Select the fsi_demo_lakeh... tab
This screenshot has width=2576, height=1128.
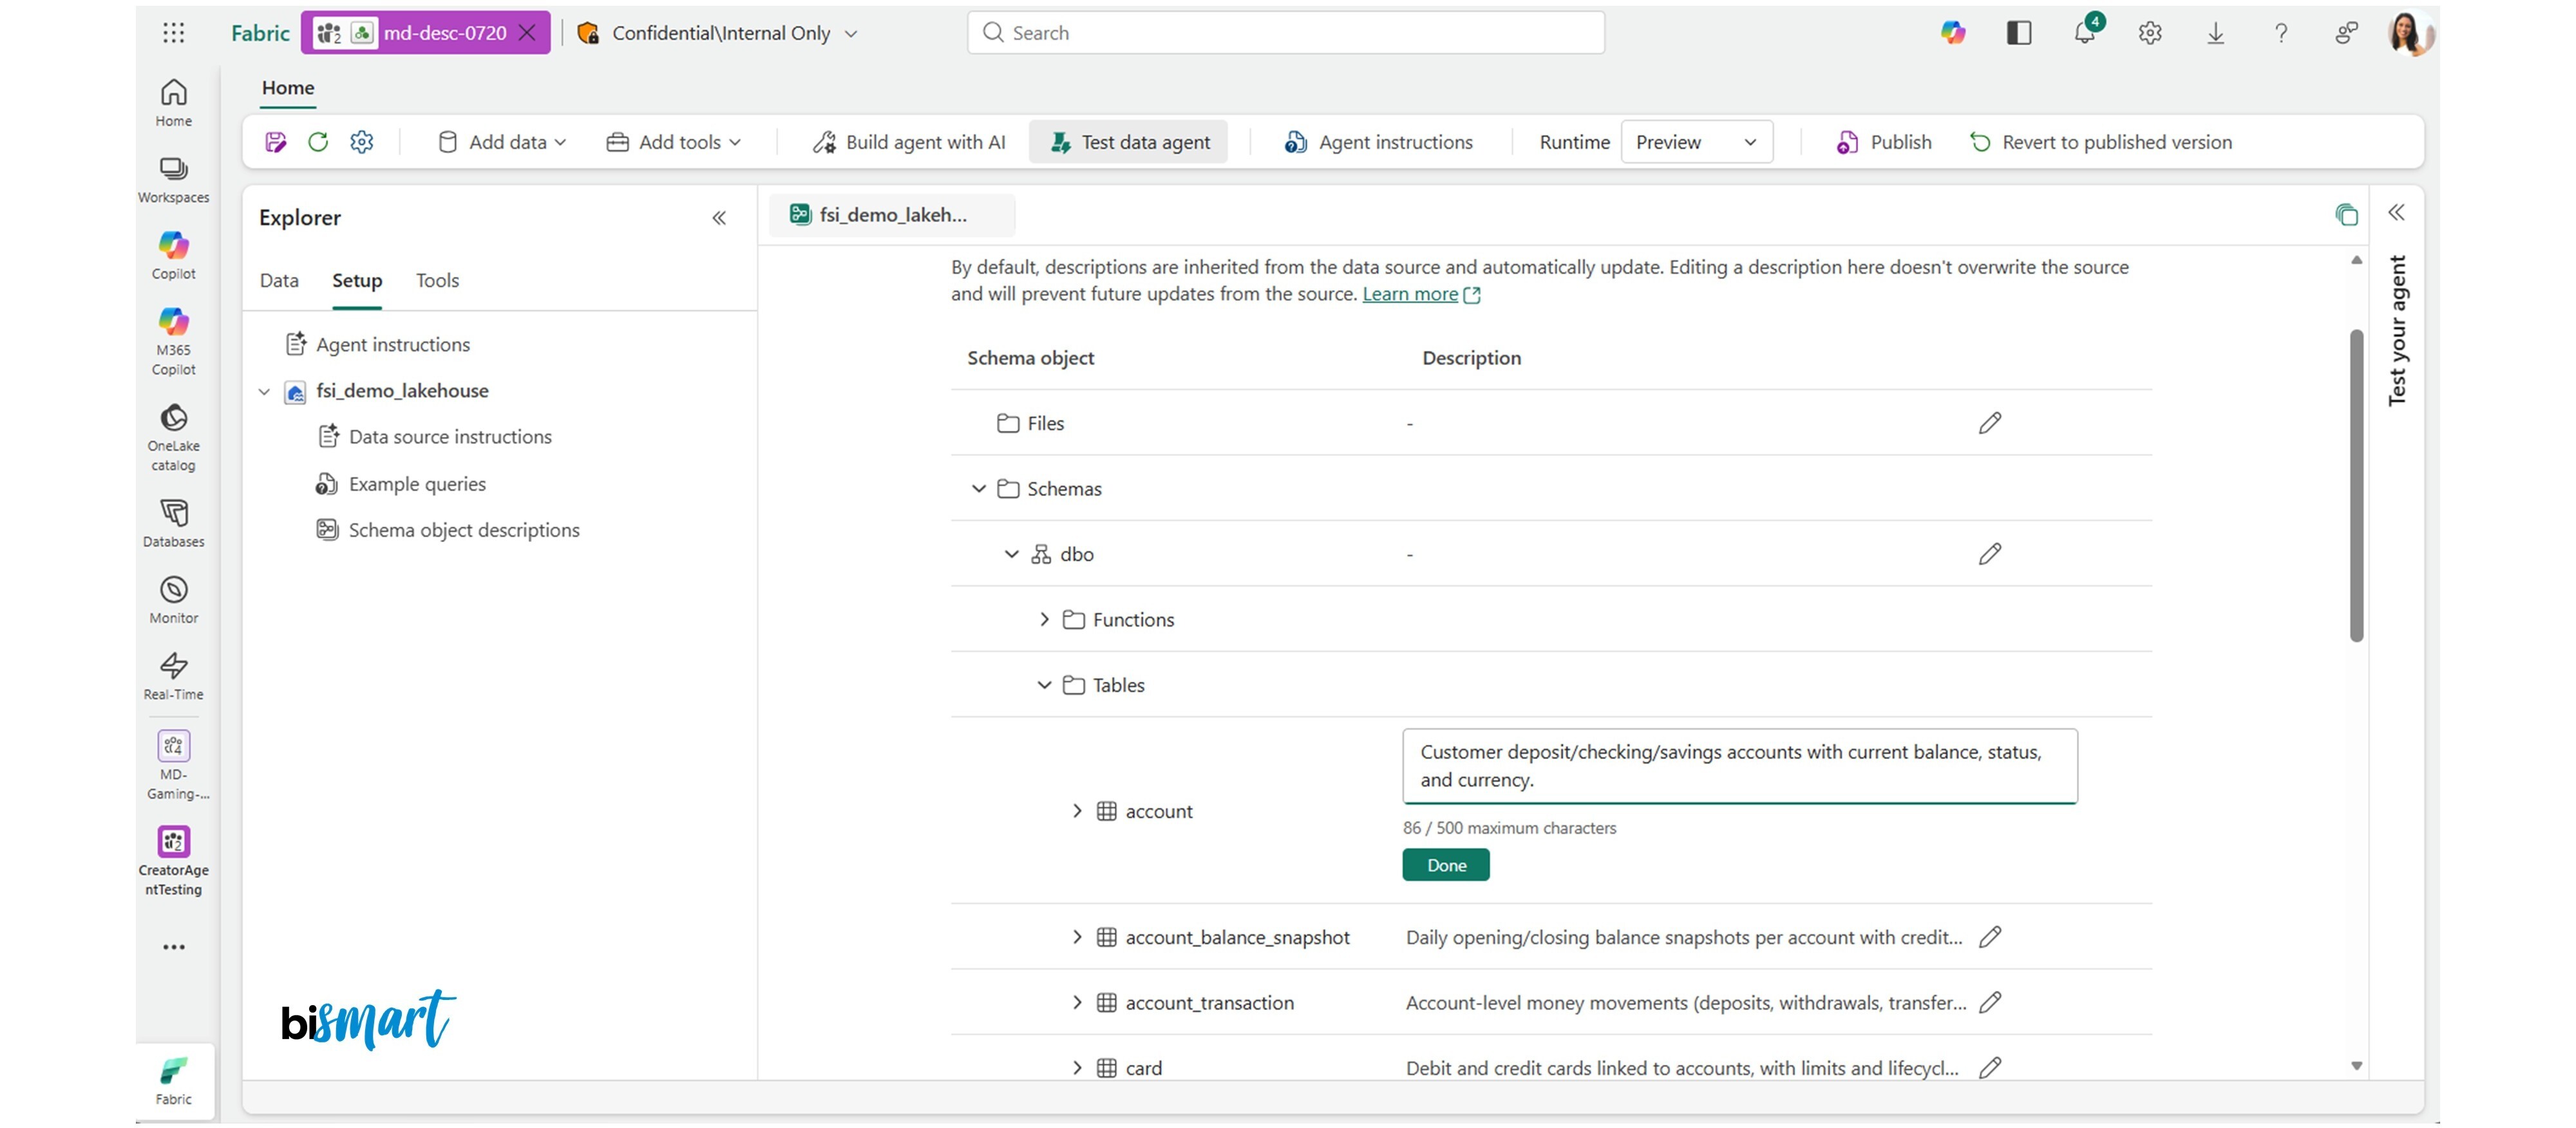(x=892, y=215)
